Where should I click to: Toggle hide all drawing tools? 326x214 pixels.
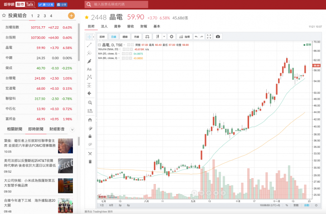tap(90, 144)
